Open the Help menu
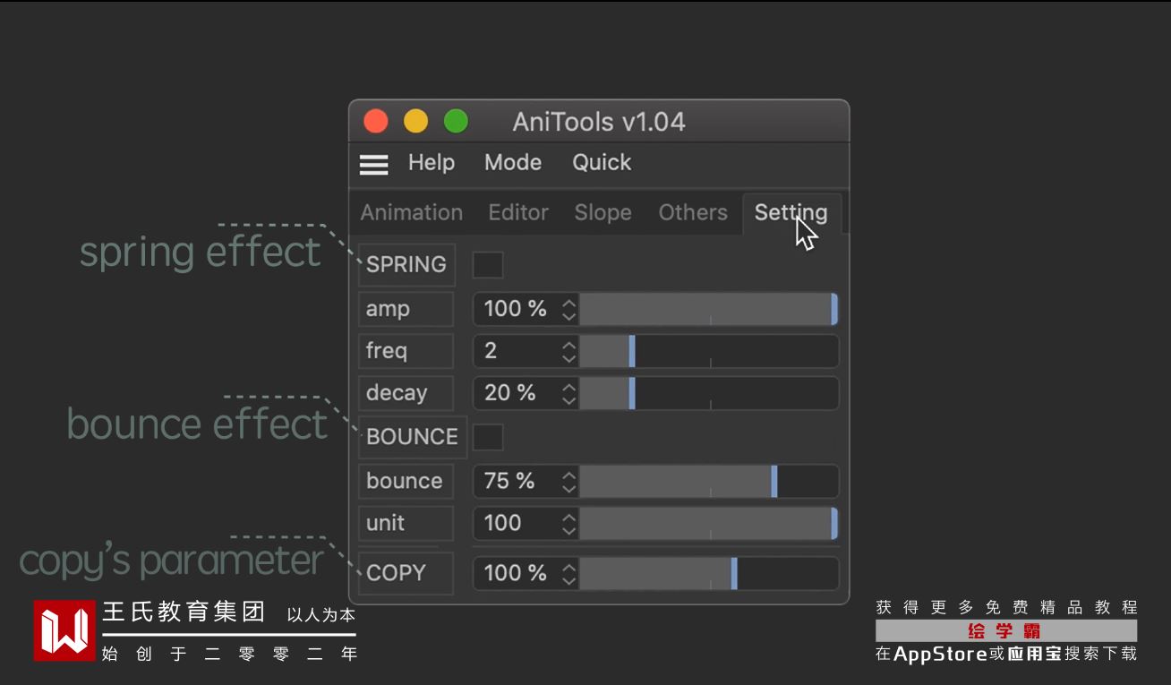 432,163
